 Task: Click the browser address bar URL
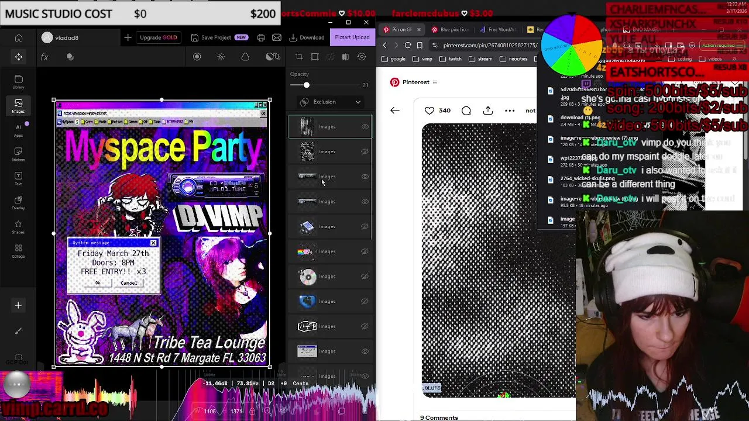pyautogui.click(x=490, y=45)
